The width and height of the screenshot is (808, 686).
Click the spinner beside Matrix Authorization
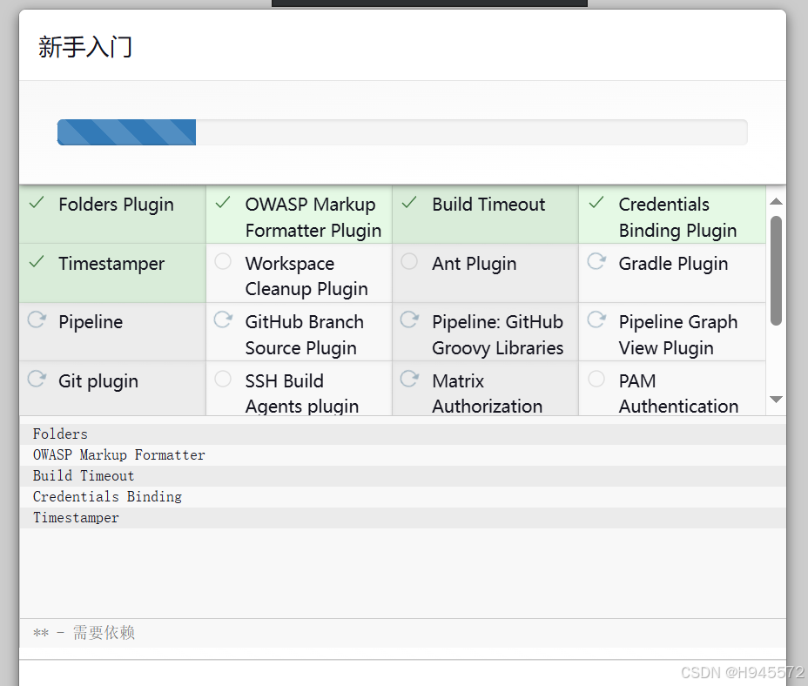pos(410,379)
